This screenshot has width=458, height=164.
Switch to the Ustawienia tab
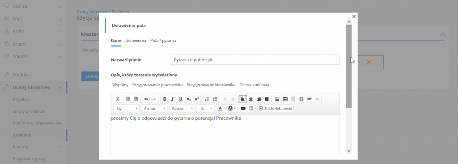136,41
